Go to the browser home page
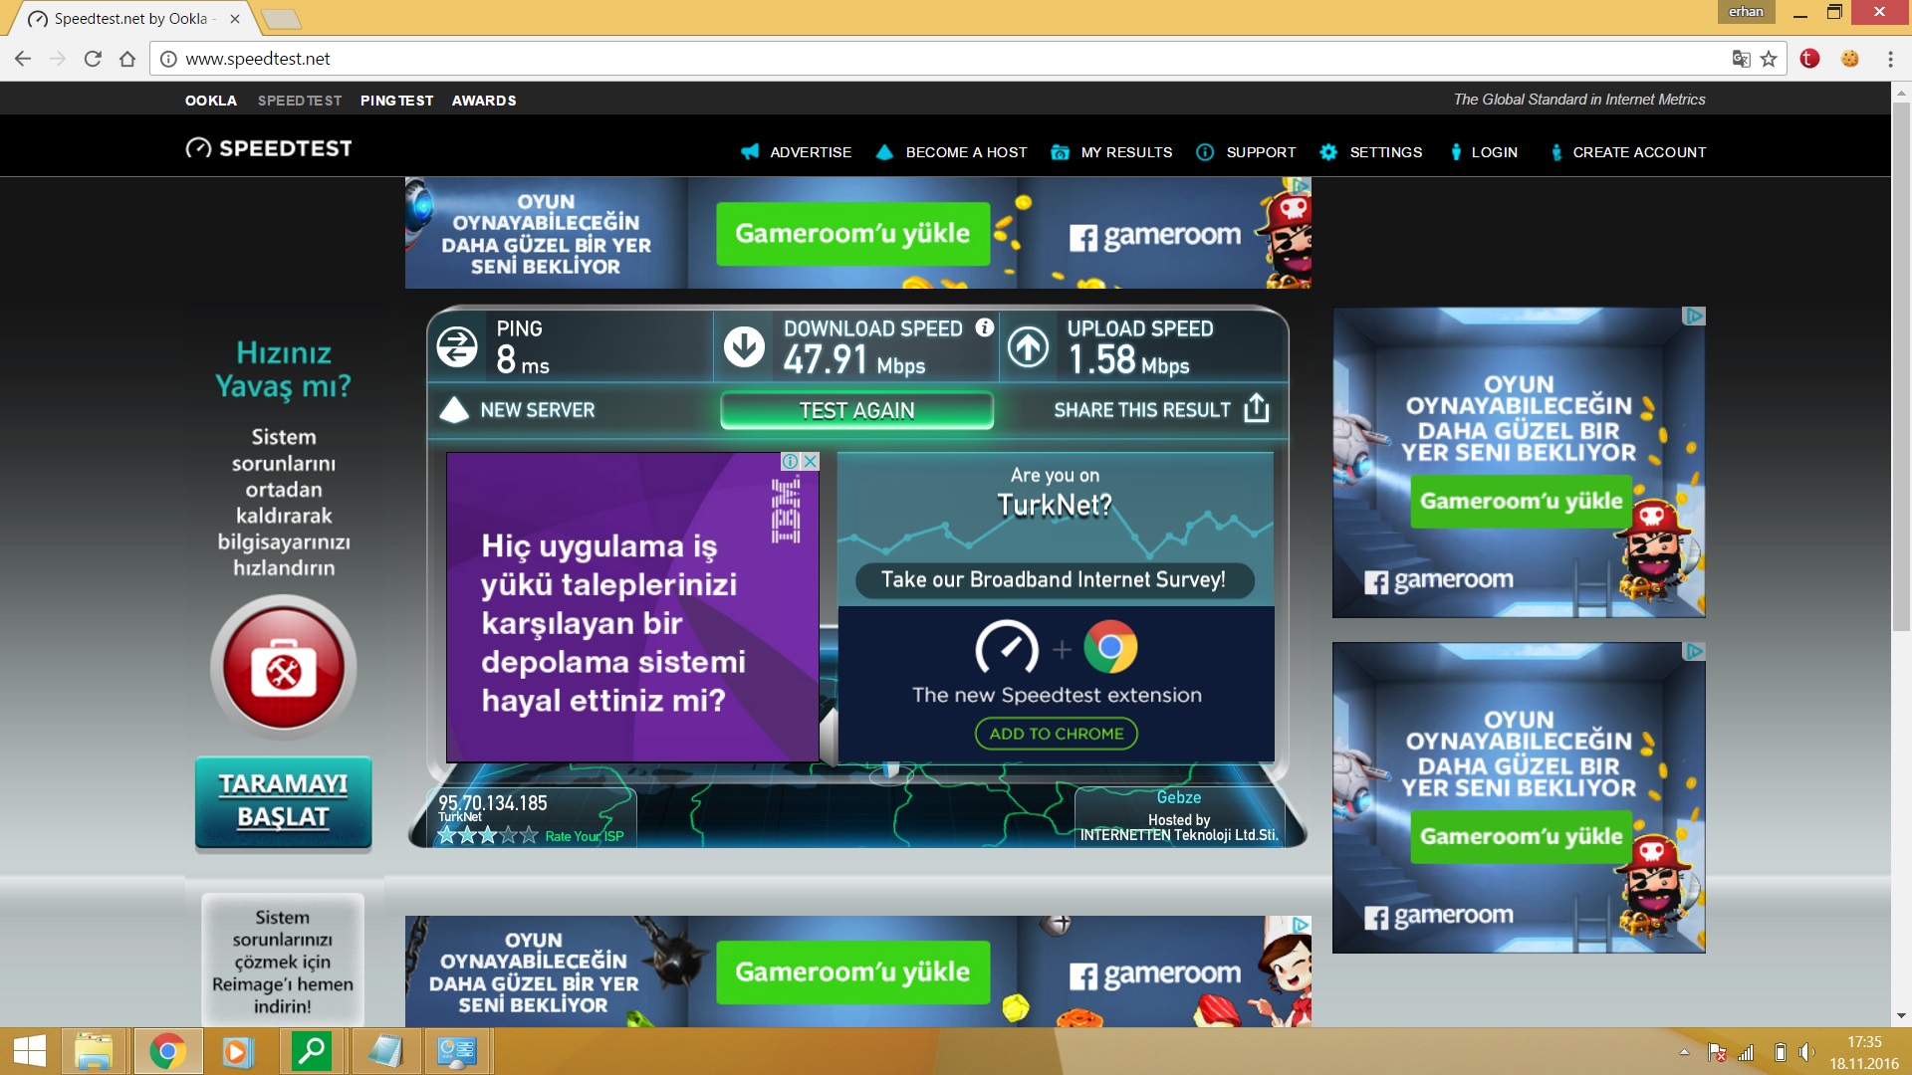The width and height of the screenshot is (1912, 1075). pyautogui.click(x=127, y=59)
